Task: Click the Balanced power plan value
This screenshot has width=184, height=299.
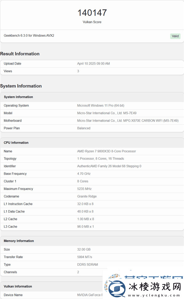Action: [x=84, y=128]
